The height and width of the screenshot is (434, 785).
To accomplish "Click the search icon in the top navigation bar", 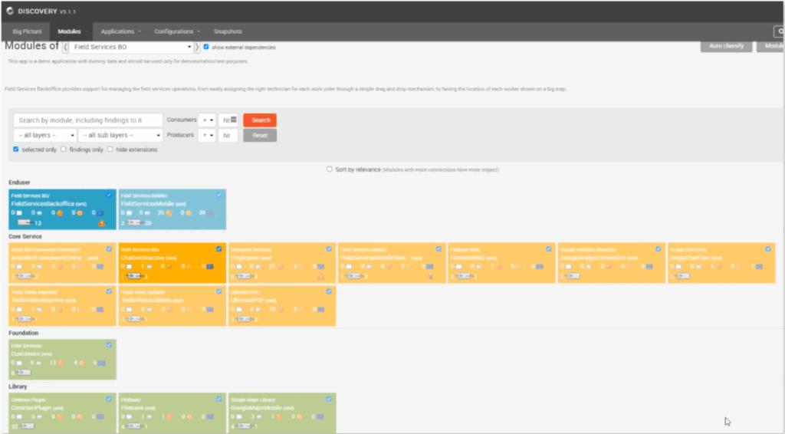I will pyautogui.click(x=778, y=31).
